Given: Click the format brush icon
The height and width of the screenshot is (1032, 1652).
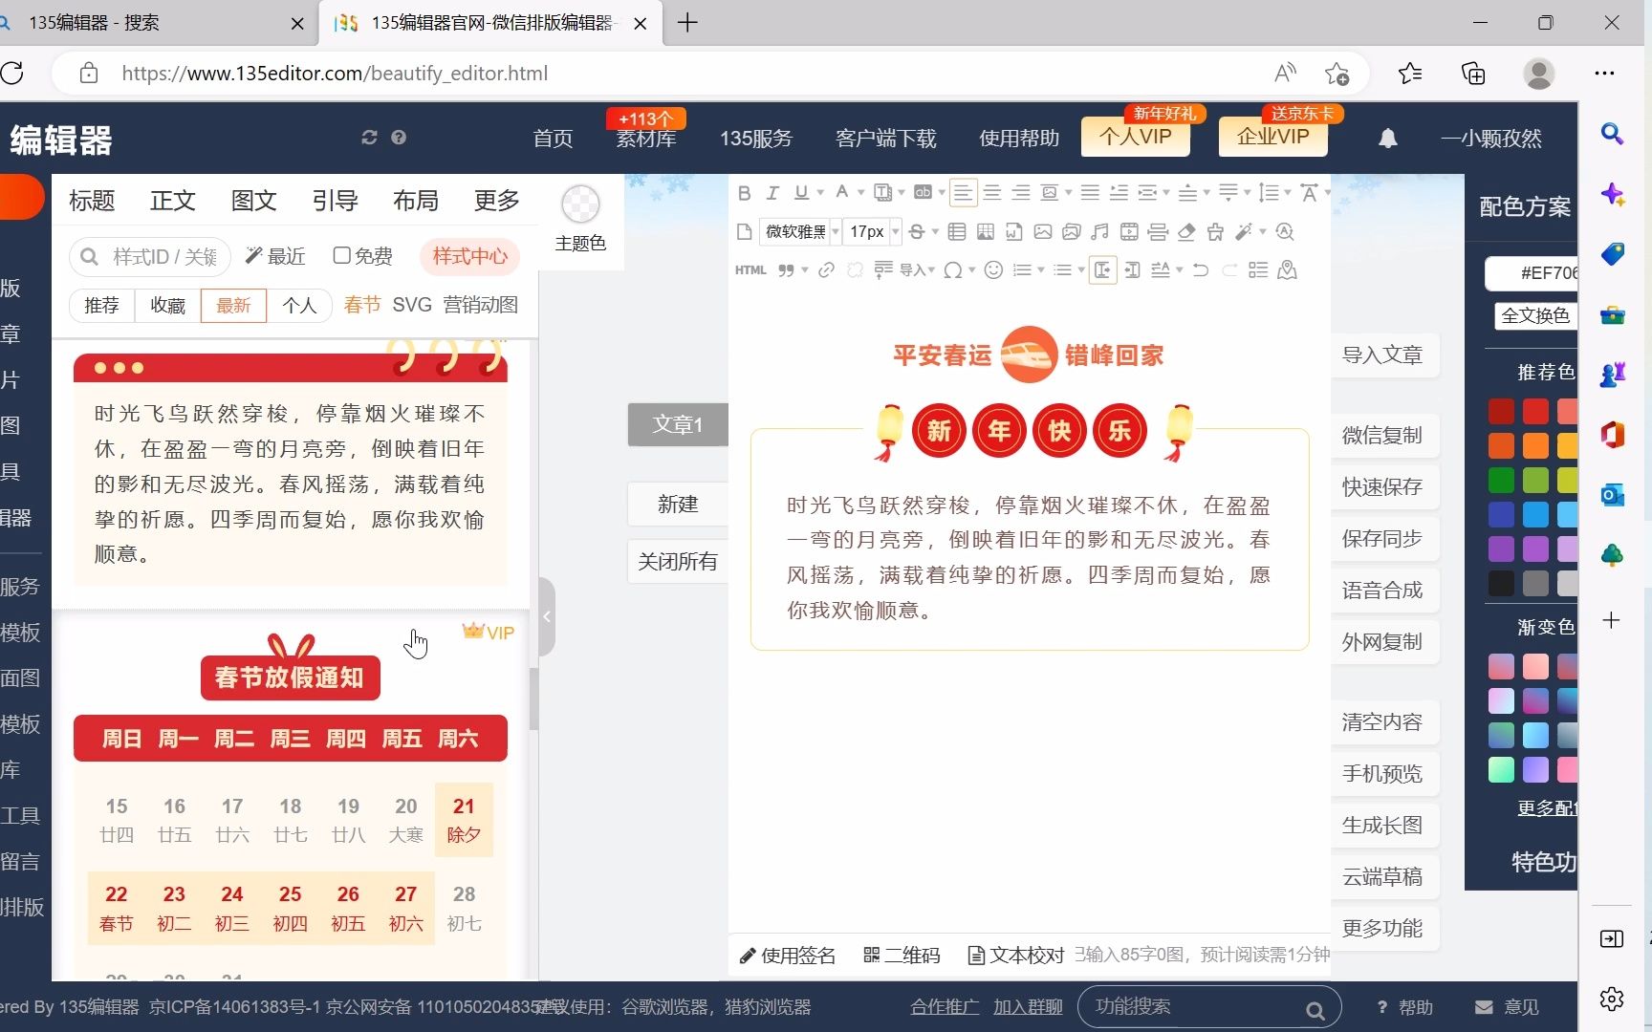Looking at the screenshot, I should [1215, 231].
